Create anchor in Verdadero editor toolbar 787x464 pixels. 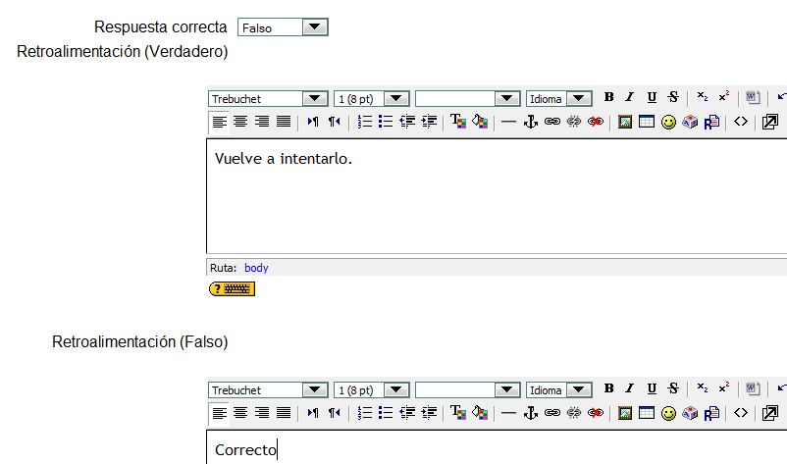click(x=531, y=122)
